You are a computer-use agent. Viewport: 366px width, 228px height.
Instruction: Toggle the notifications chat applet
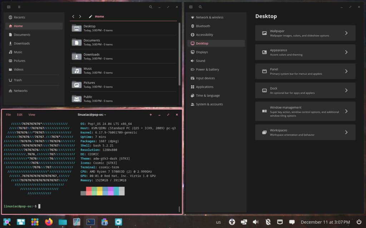(x=291, y=221)
